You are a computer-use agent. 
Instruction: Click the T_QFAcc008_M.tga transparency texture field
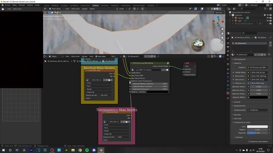[258, 83]
